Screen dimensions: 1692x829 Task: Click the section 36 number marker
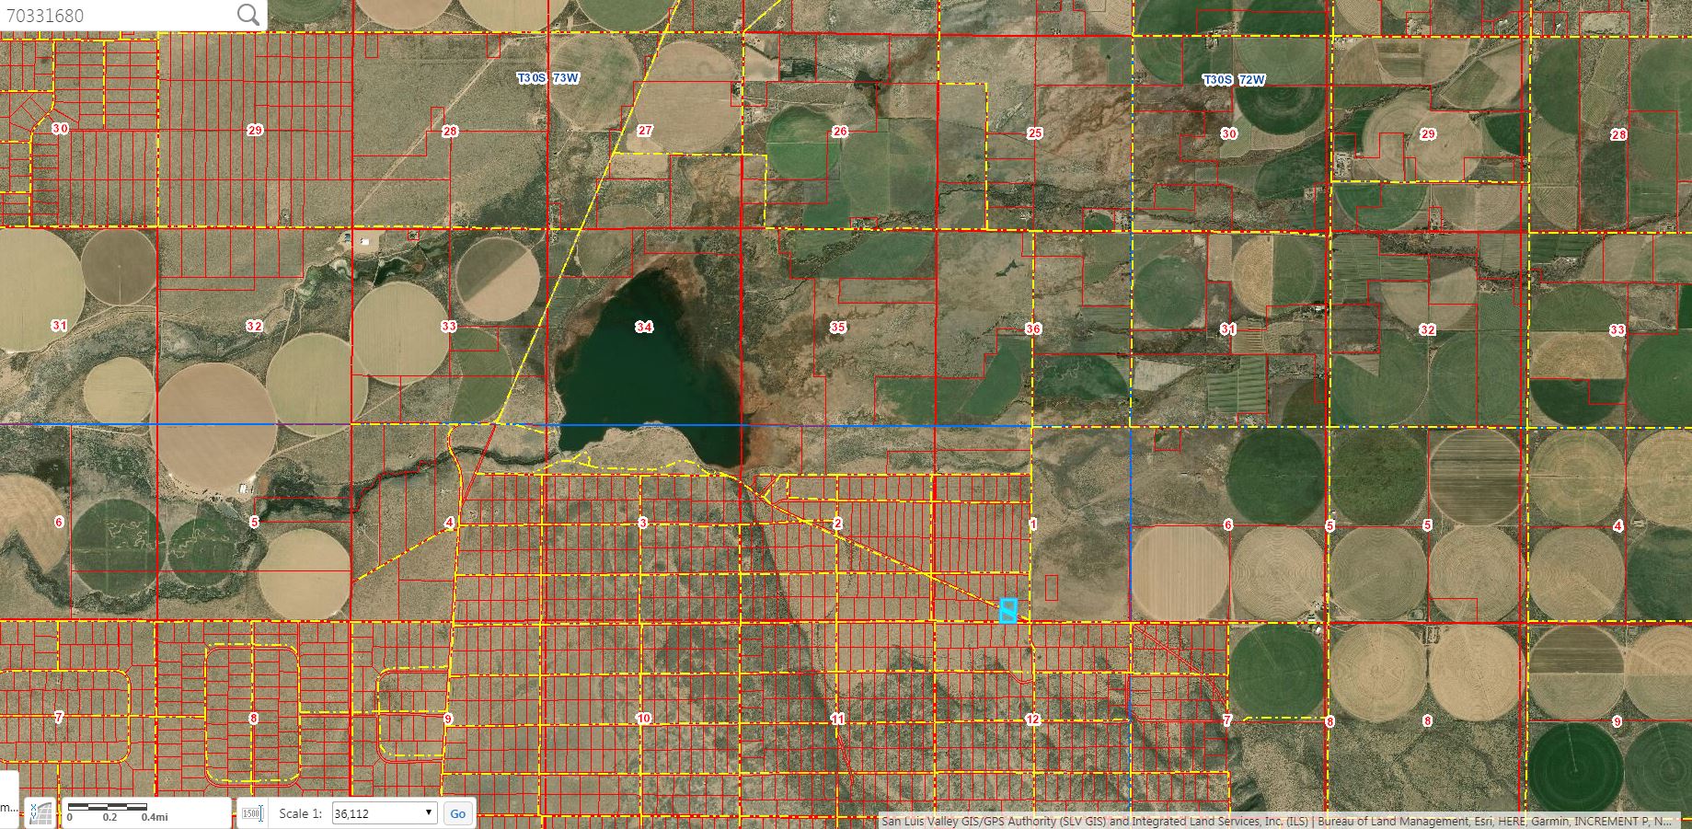[1032, 328]
